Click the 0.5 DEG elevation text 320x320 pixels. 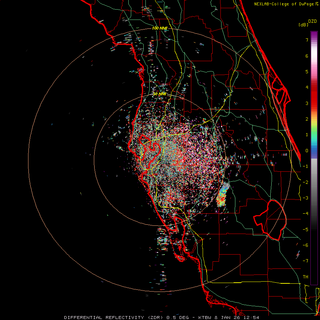coord(178,318)
